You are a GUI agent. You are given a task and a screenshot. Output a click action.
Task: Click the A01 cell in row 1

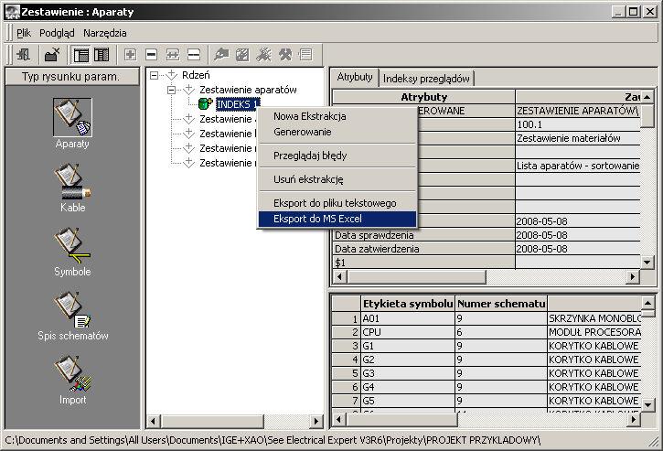pos(408,318)
